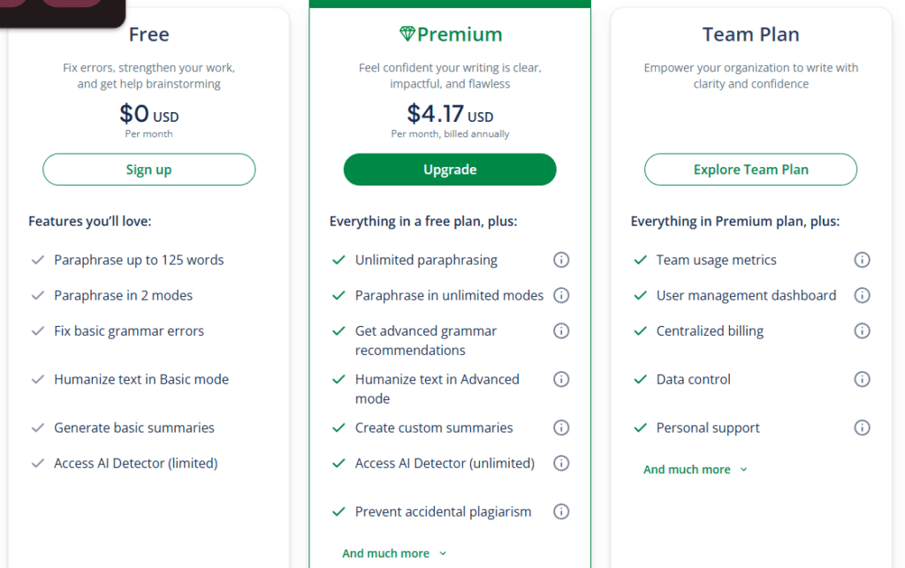Click the info icon next to Unlimited paraphrasing
905x568 pixels.
pos(561,260)
